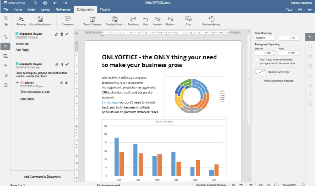Edit Elizabeth Rayan's 'Thank you' comment
Image resolution: width=315 pixels, height=186 pixels.
(56, 34)
